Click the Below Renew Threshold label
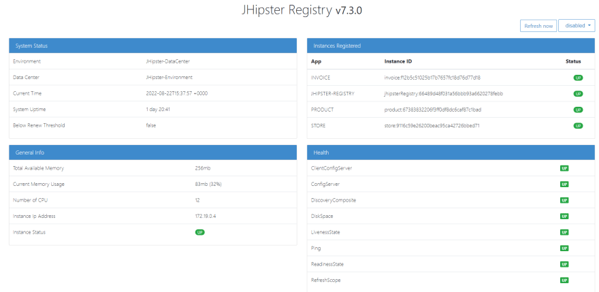The width and height of the screenshot is (599, 292). (x=39, y=125)
